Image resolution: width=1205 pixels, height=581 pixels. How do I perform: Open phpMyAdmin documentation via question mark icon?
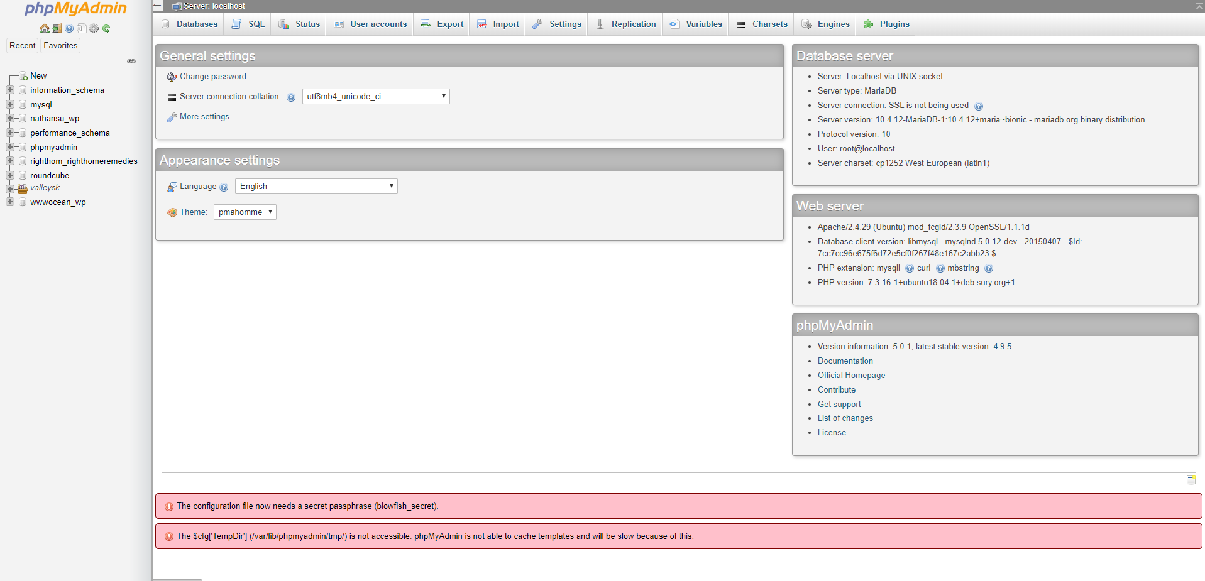(69, 28)
